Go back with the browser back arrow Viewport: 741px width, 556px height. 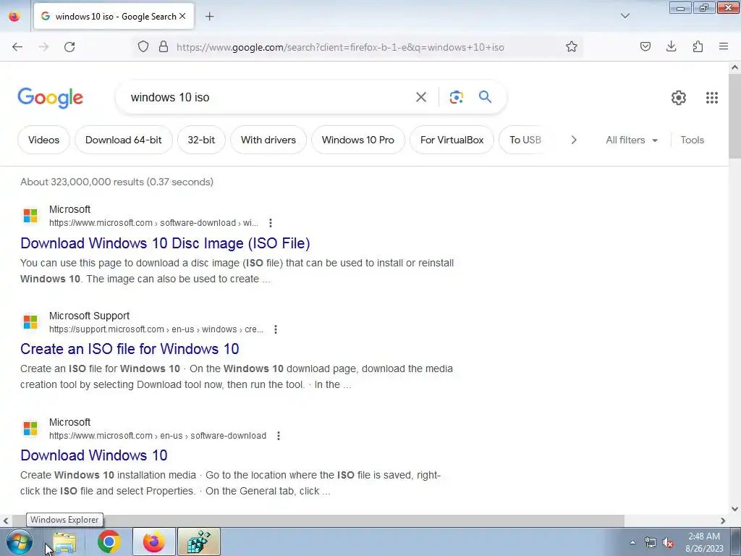17,47
